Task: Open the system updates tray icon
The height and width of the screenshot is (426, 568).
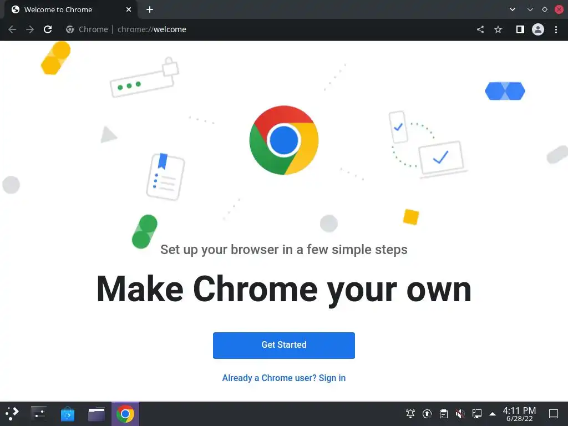Action: pos(427,414)
